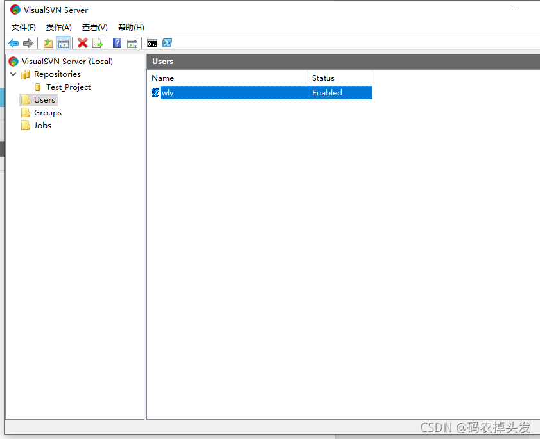Click the user icon next to wly
540x439 pixels.
click(x=155, y=92)
